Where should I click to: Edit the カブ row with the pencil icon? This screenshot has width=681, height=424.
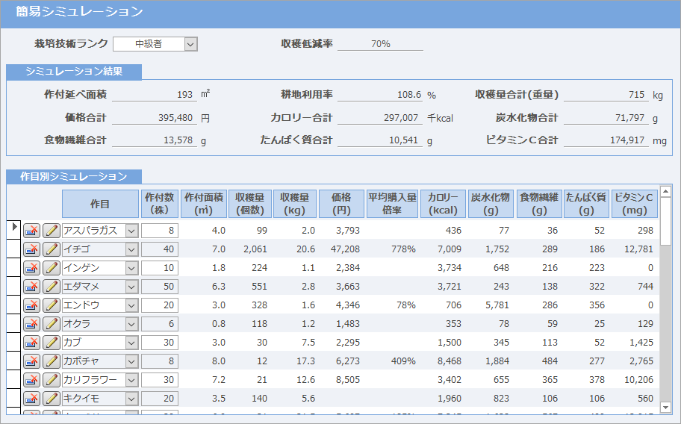click(51, 343)
